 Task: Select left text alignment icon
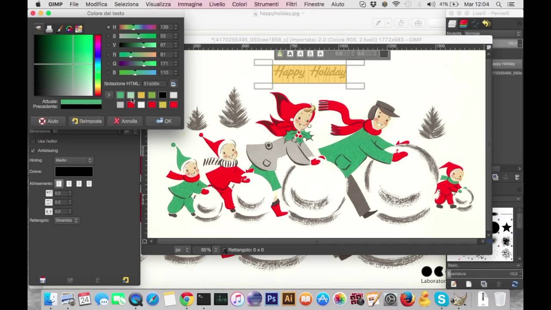click(59, 183)
